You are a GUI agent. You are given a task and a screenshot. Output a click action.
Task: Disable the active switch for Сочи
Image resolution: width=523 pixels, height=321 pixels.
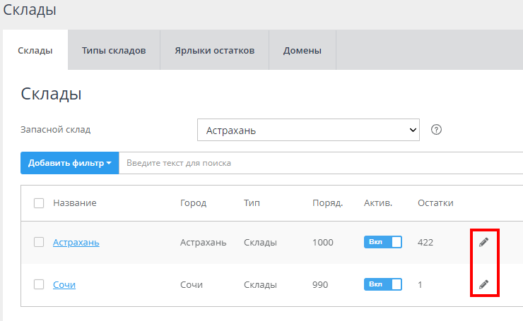[x=382, y=284]
